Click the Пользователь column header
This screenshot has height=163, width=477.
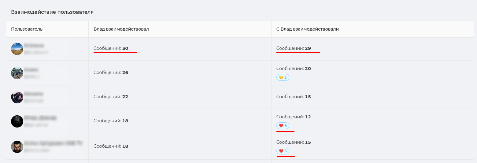(x=27, y=29)
